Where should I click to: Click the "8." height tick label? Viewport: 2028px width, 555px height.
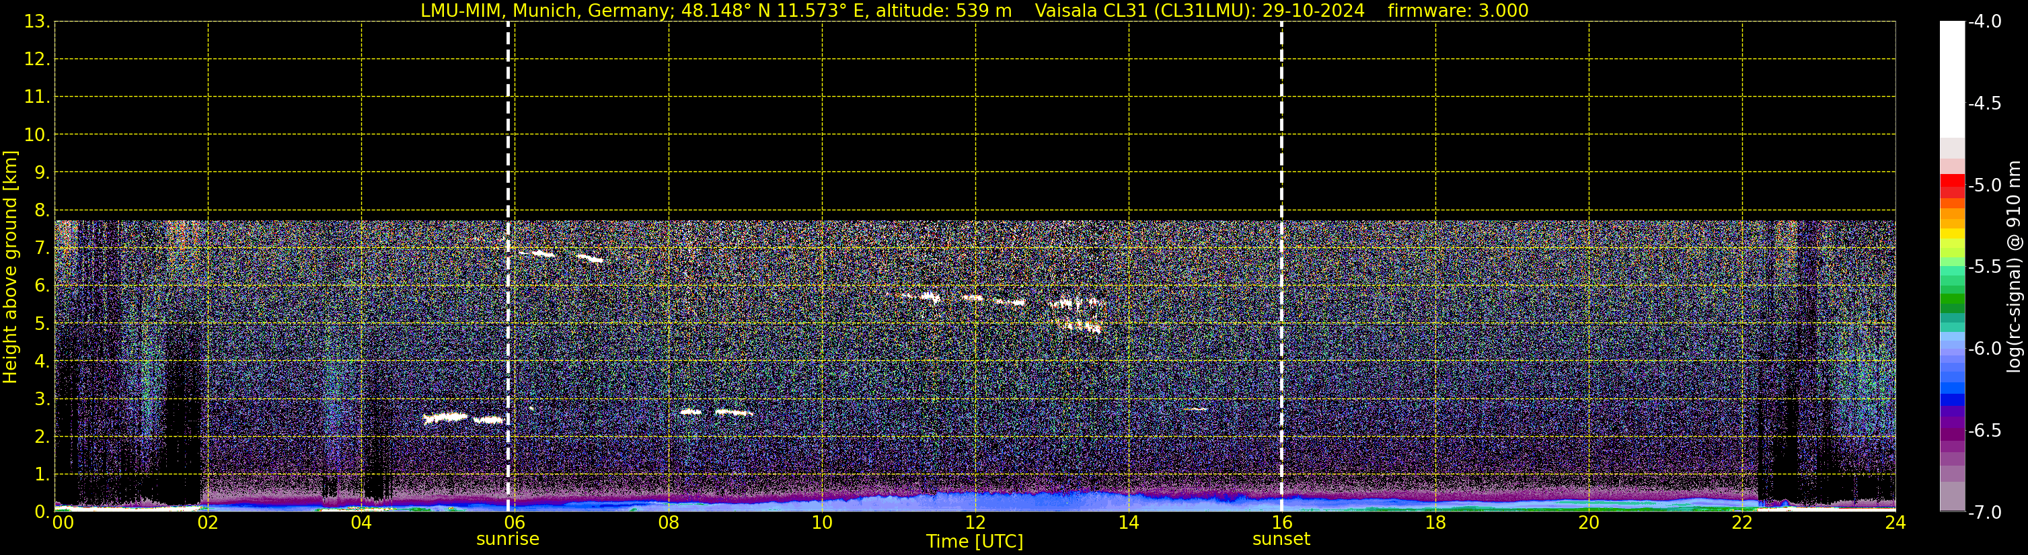click(42, 211)
